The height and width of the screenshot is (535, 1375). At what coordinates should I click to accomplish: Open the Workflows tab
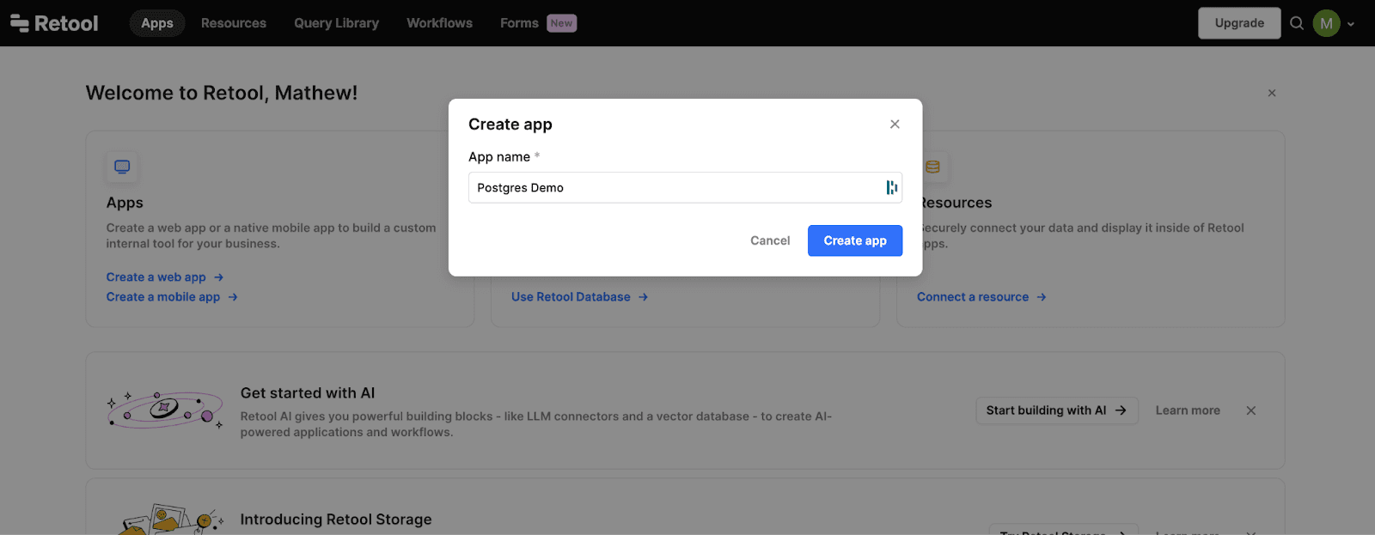(x=439, y=23)
